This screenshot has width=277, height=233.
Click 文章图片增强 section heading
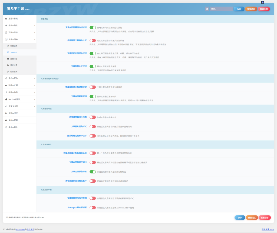pos(46,109)
